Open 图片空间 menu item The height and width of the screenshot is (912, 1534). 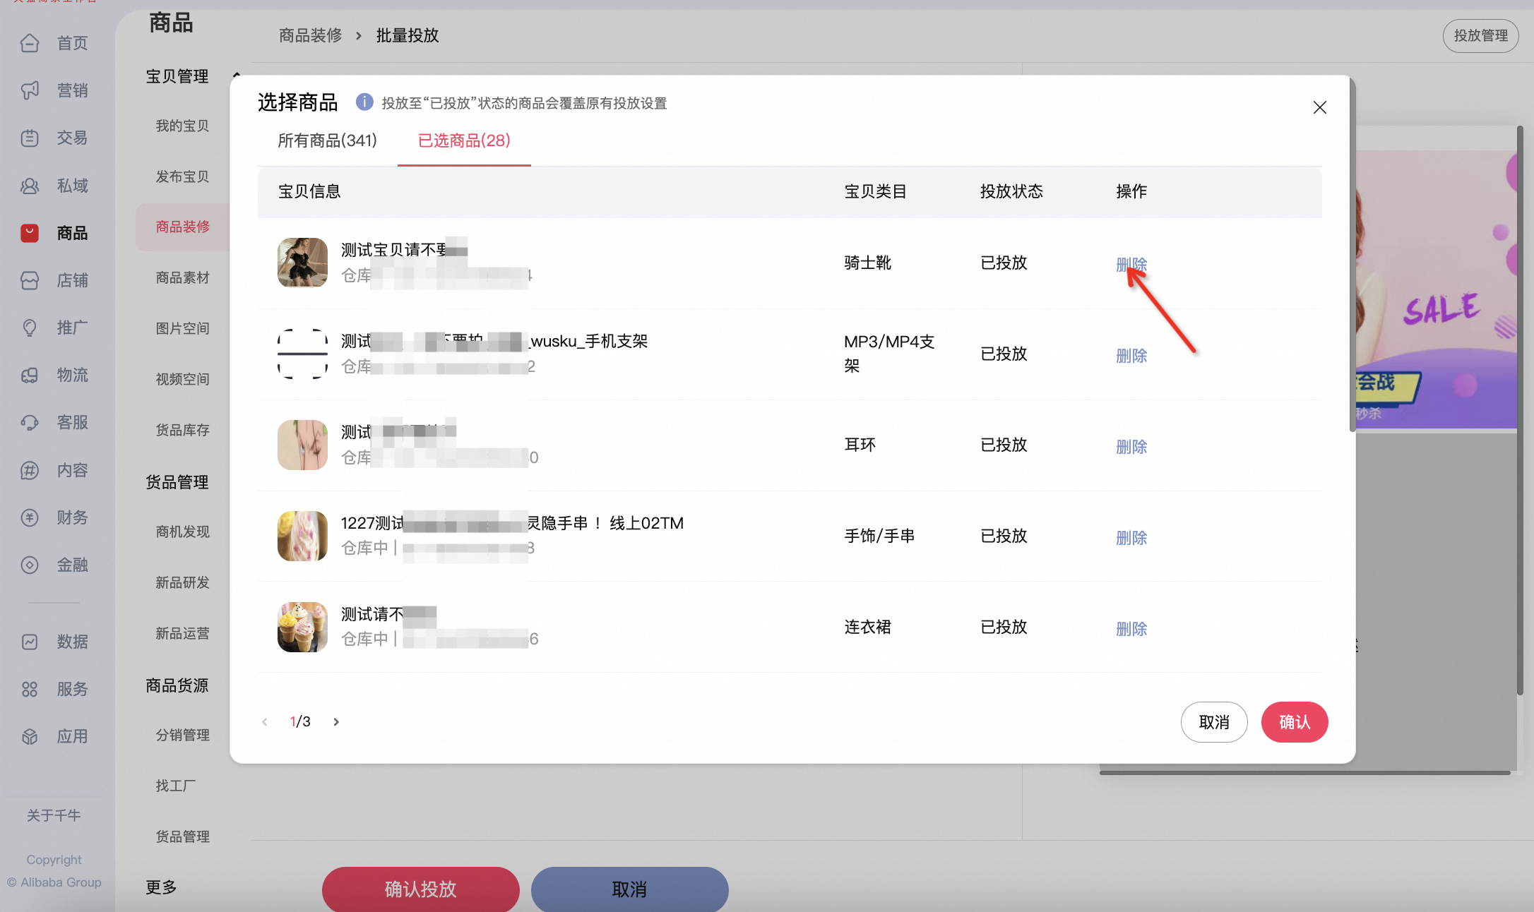coord(182,328)
